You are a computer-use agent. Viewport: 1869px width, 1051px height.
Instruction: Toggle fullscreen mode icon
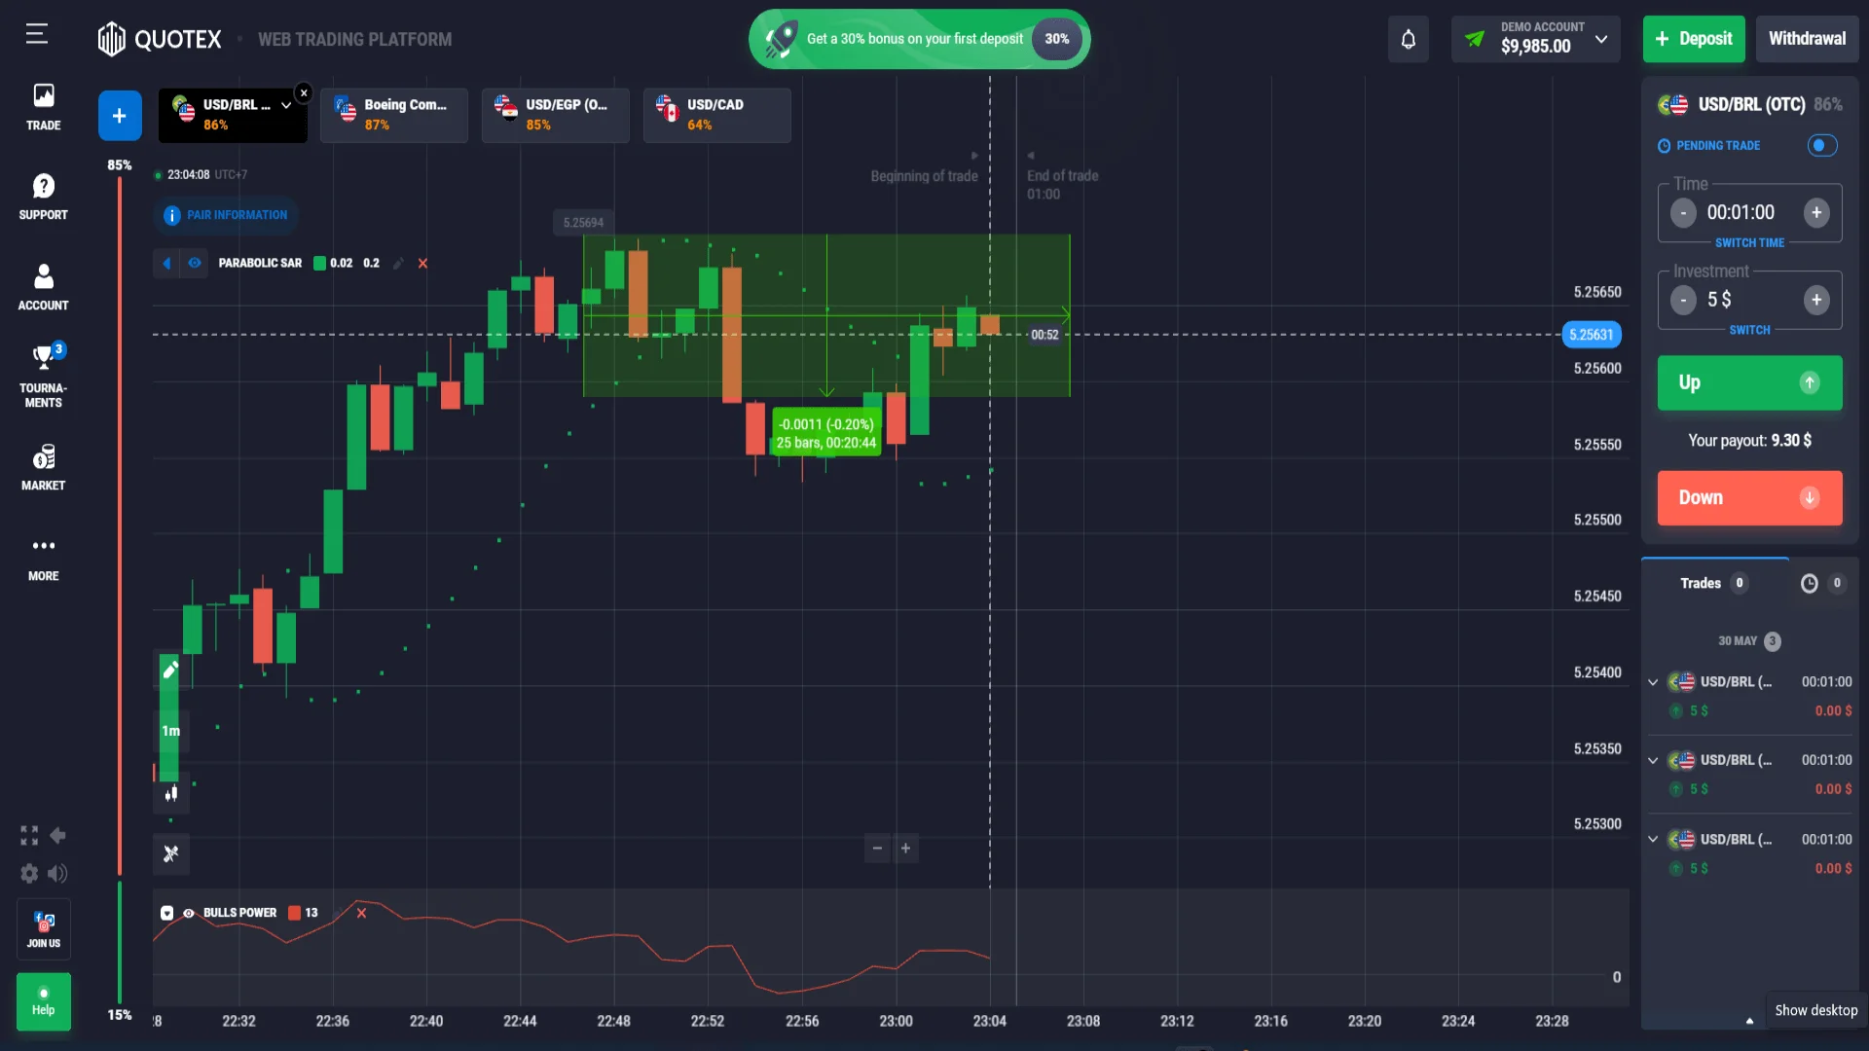29,835
